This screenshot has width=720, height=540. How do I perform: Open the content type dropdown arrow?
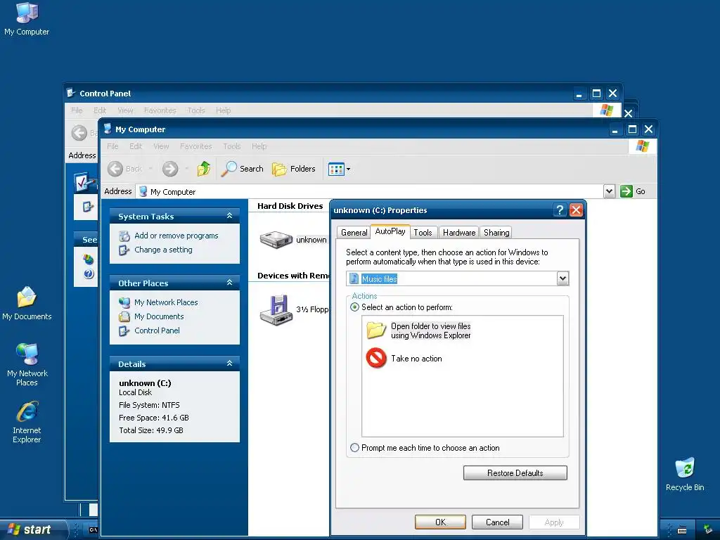(x=563, y=278)
